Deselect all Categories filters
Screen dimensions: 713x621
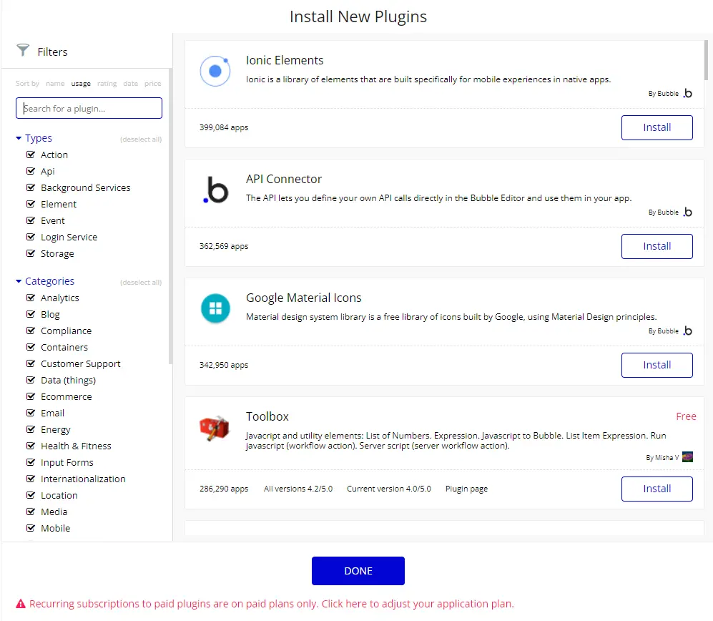(141, 282)
